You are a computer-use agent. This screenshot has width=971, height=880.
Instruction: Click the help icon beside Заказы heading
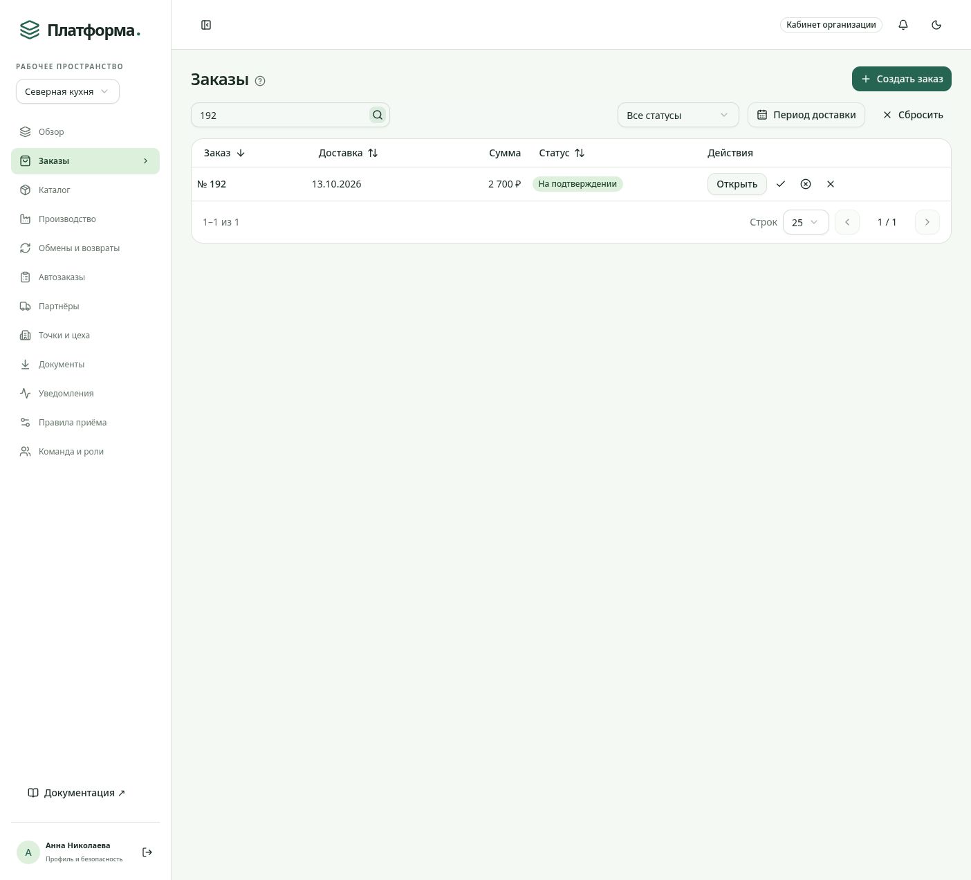point(260,81)
